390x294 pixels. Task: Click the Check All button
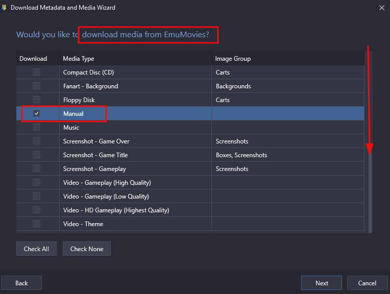tap(36, 249)
